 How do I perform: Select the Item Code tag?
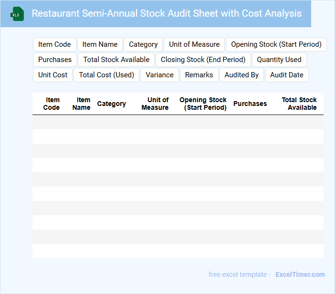coord(54,44)
